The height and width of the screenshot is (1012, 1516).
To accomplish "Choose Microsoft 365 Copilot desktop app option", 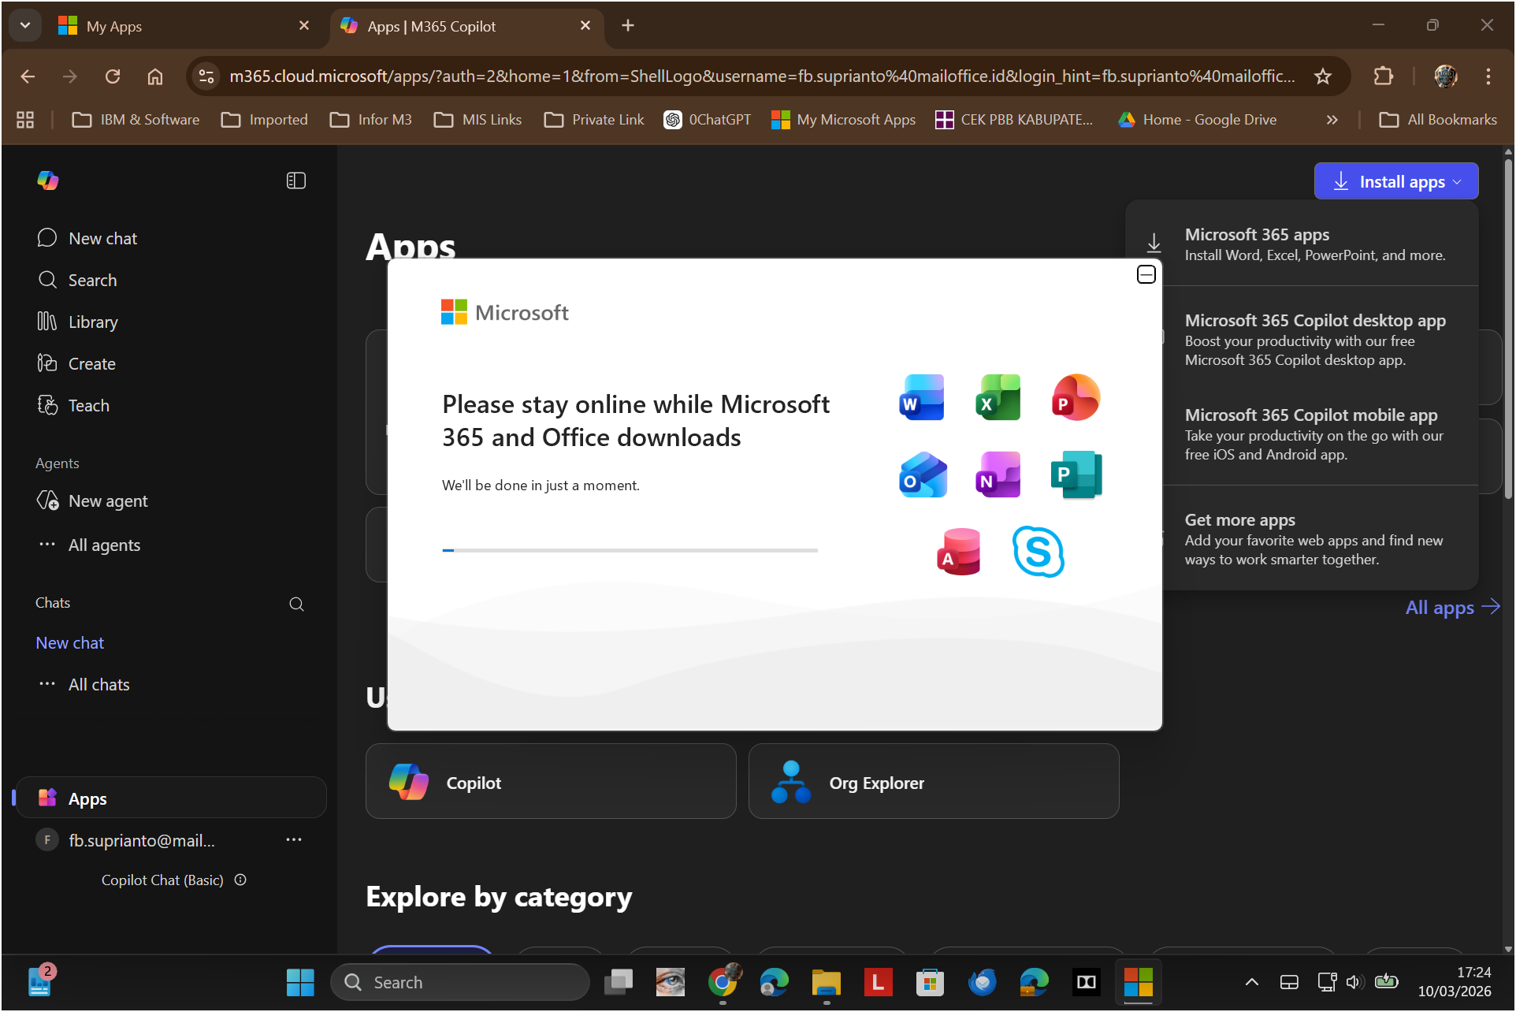I will [x=1302, y=340].
